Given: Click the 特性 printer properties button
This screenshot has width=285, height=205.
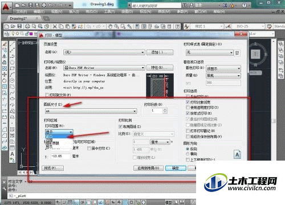Looking at the screenshot, I should (x=160, y=68).
